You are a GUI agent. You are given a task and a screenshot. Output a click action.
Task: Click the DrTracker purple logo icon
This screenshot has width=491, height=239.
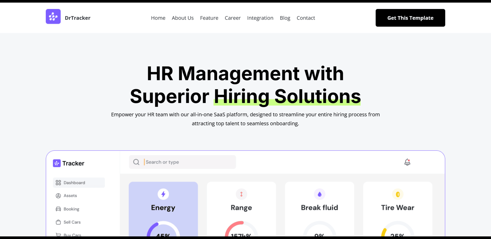pyautogui.click(x=53, y=17)
